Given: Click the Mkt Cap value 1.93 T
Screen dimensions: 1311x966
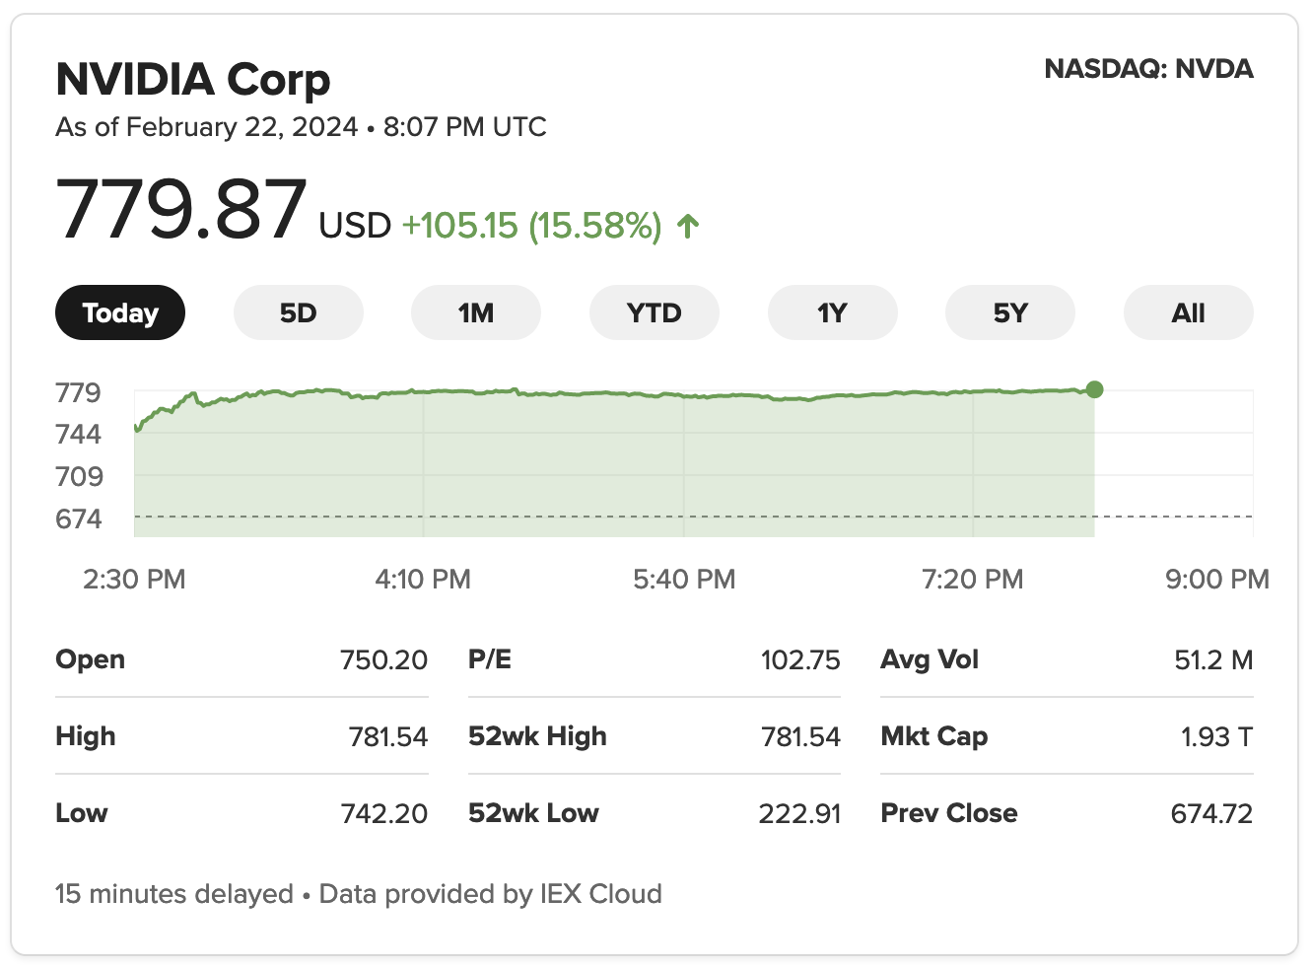Looking at the screenshot, I should pos(1216,736).
